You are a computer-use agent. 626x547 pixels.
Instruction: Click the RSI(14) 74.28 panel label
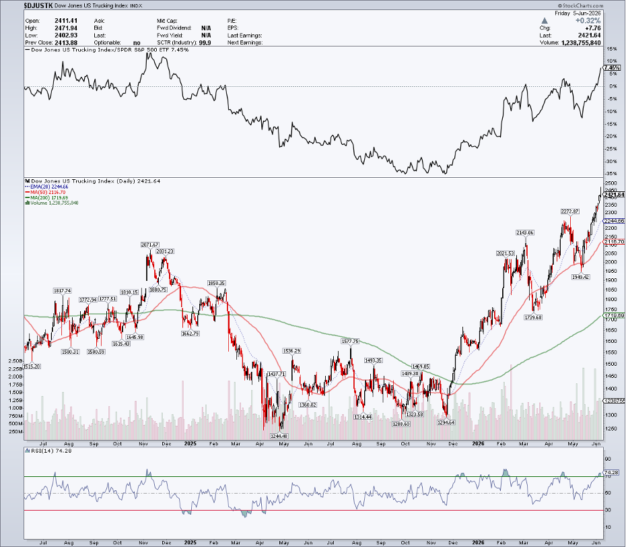48,451
